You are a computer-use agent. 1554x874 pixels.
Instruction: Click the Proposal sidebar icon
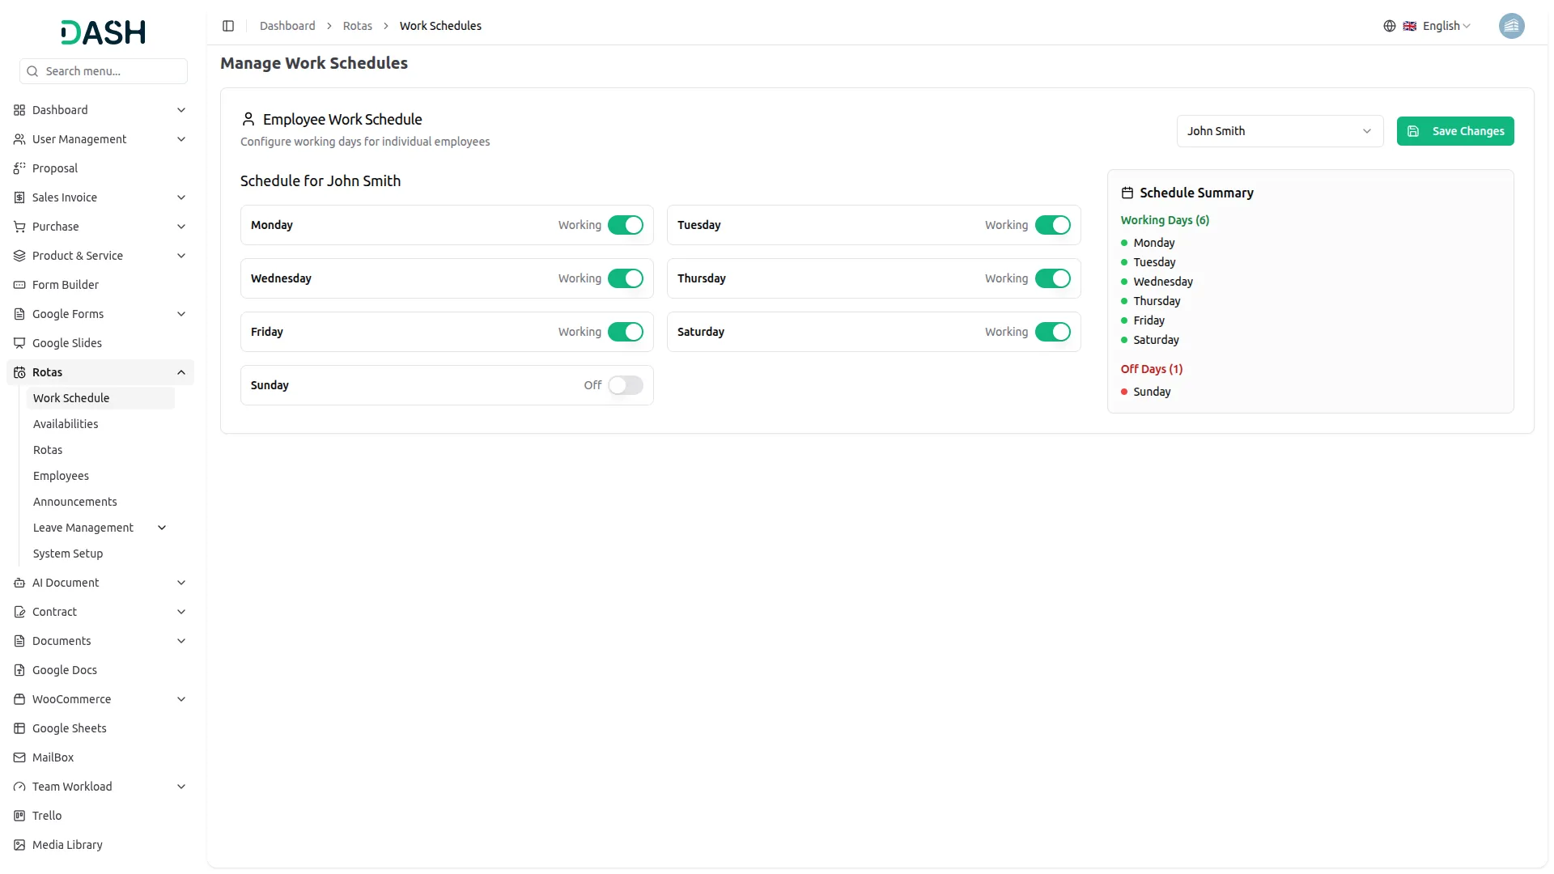click(19, 168)
